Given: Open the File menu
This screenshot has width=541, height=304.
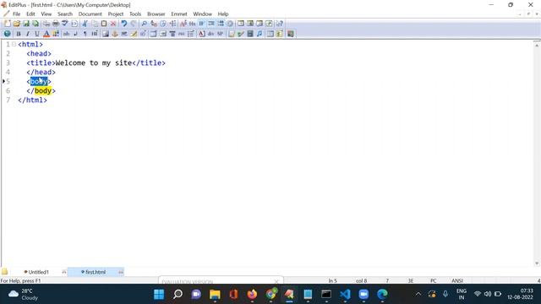Looking at the screenshot, I should (x=16, y=14).
